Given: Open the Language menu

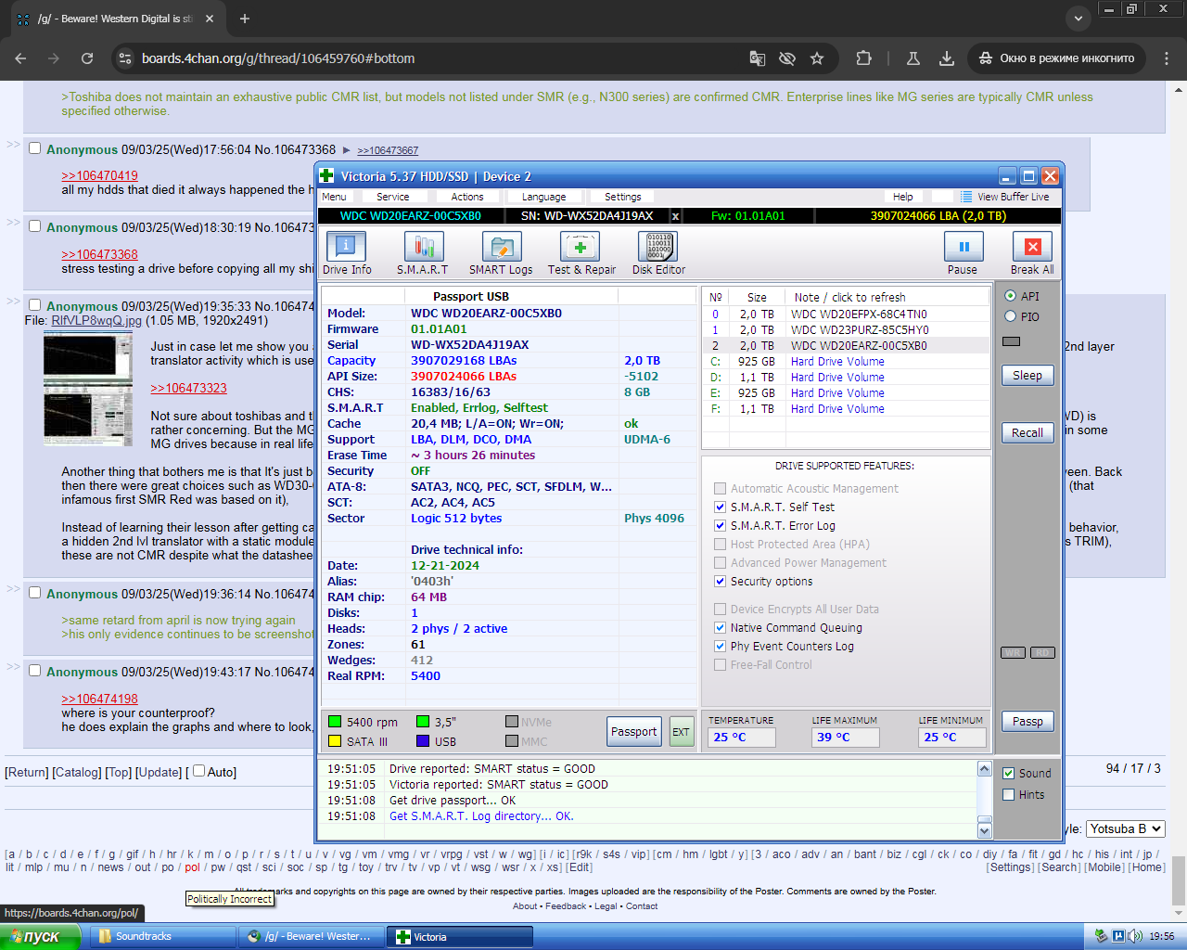Looking at the screenshot, I should point(543,197).
